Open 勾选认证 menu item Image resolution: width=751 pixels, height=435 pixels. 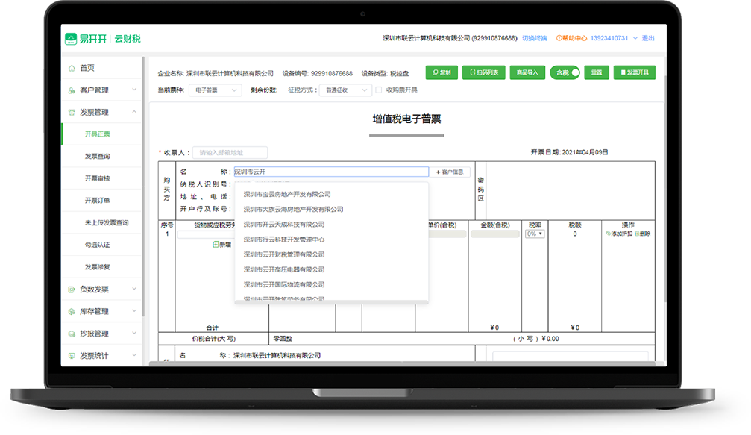coord(101,245)
